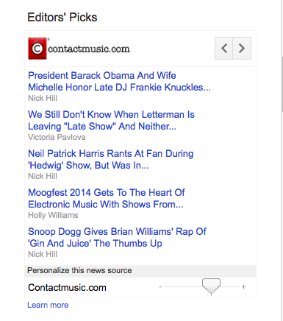The image size is (283, 321).
Task: Click the next source arrow button
Action: [x=242, y=48]
